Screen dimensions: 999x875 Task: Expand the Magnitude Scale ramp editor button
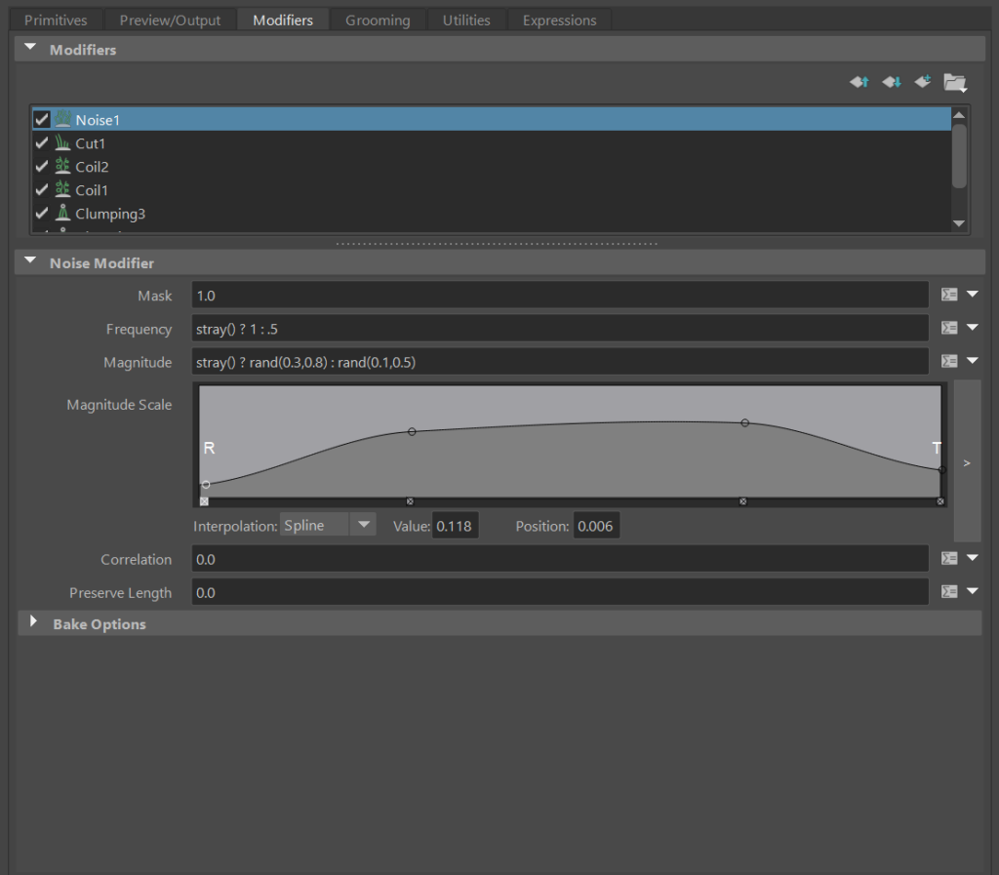pos(966,462)
